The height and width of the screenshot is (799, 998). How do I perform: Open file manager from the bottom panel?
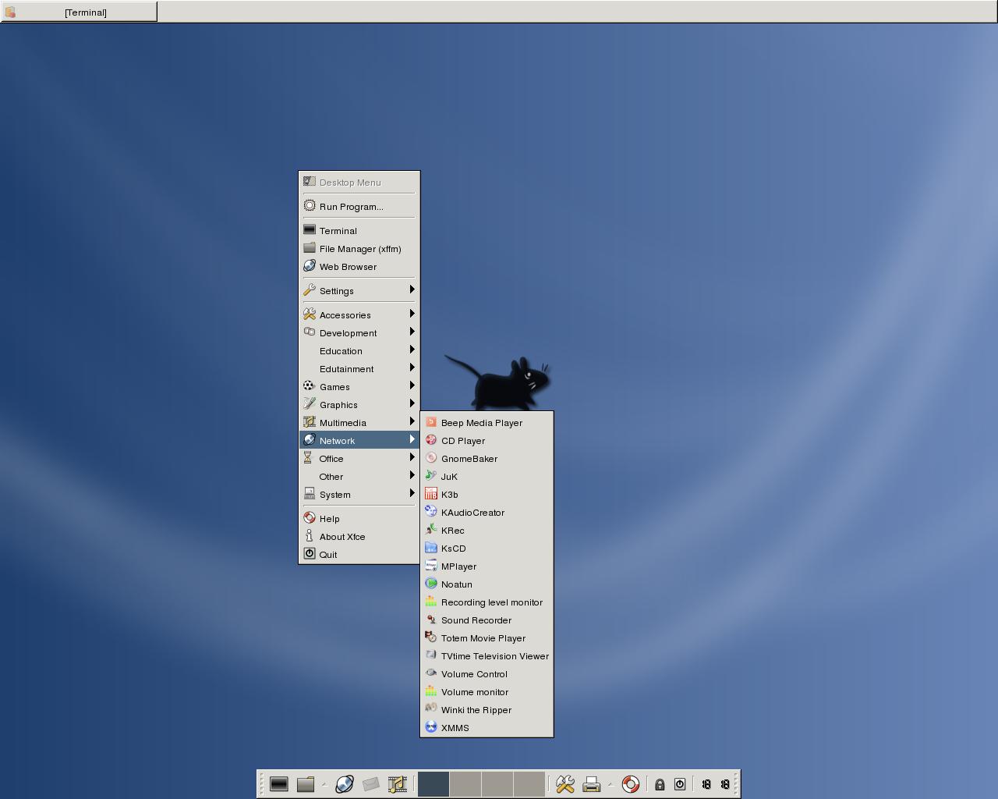306,784
